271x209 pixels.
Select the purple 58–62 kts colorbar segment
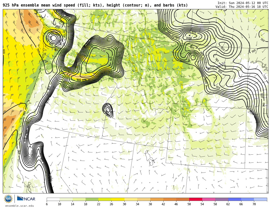222,199
